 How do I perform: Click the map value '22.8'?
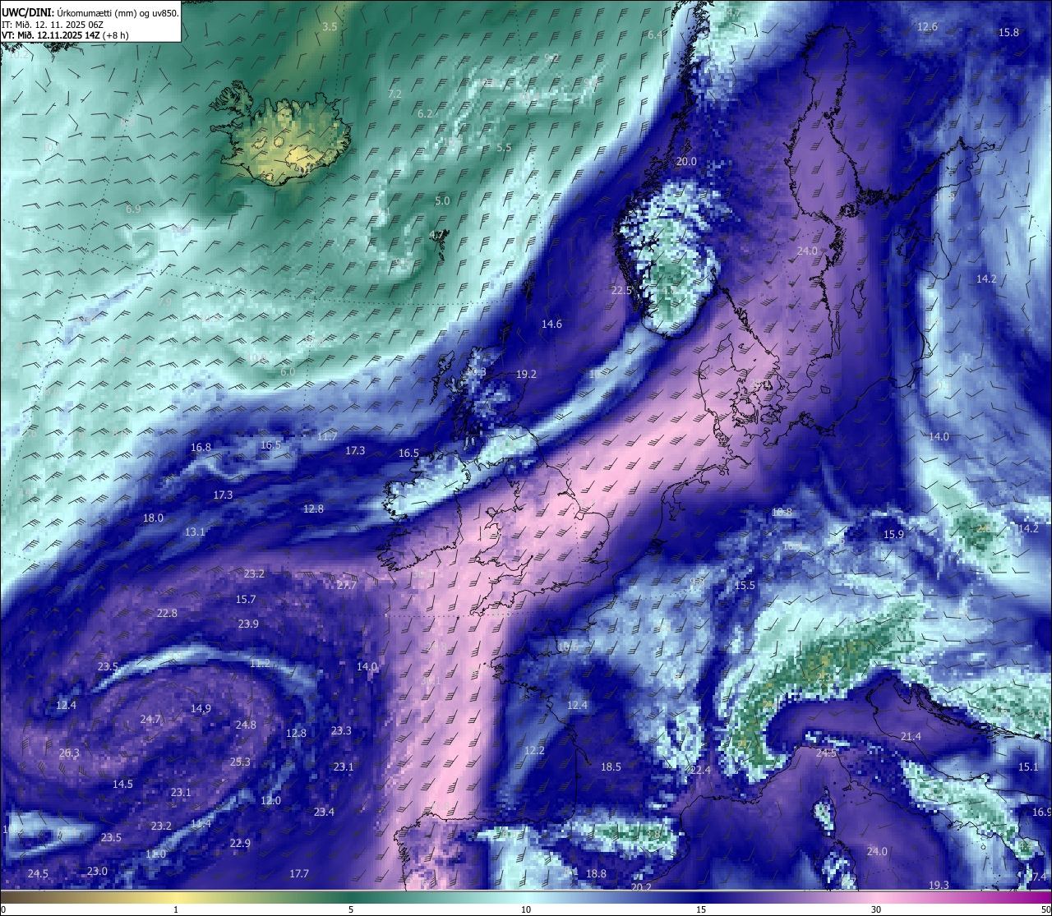(167, 614)
